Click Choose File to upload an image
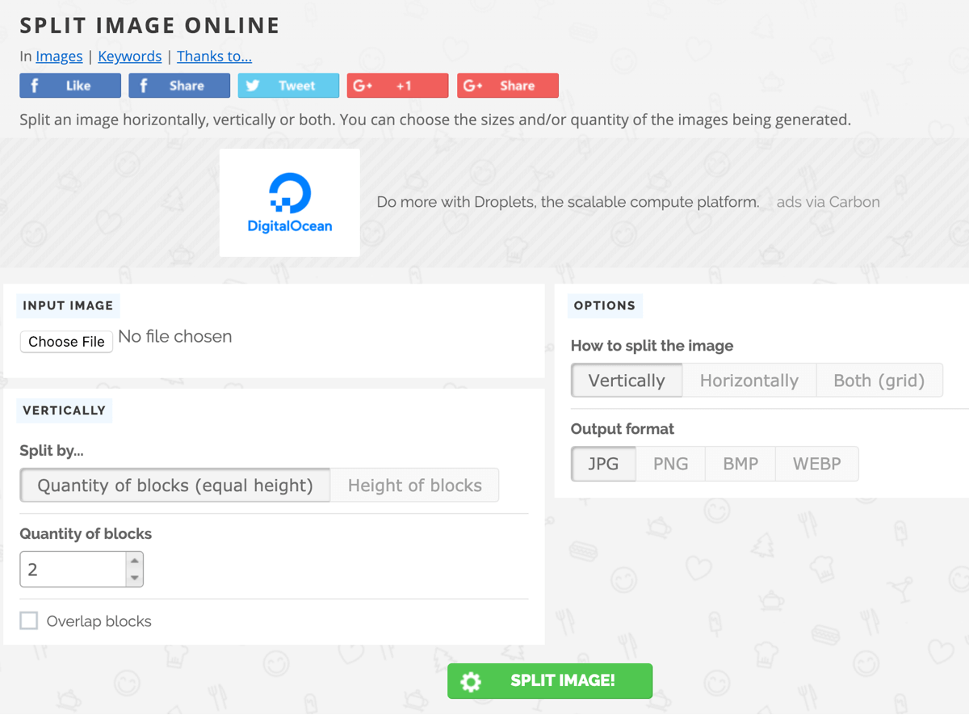This screenshot has height=715, width=969. [66, 342]
